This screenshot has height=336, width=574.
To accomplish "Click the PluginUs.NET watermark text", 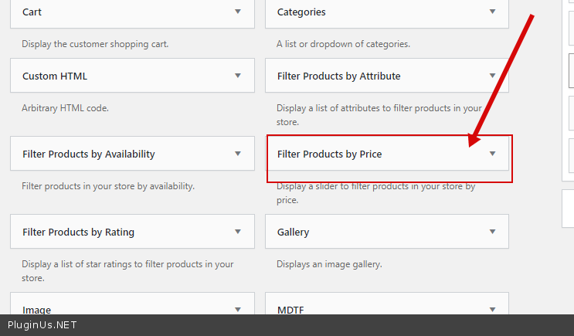I will (x=42, y=325).
